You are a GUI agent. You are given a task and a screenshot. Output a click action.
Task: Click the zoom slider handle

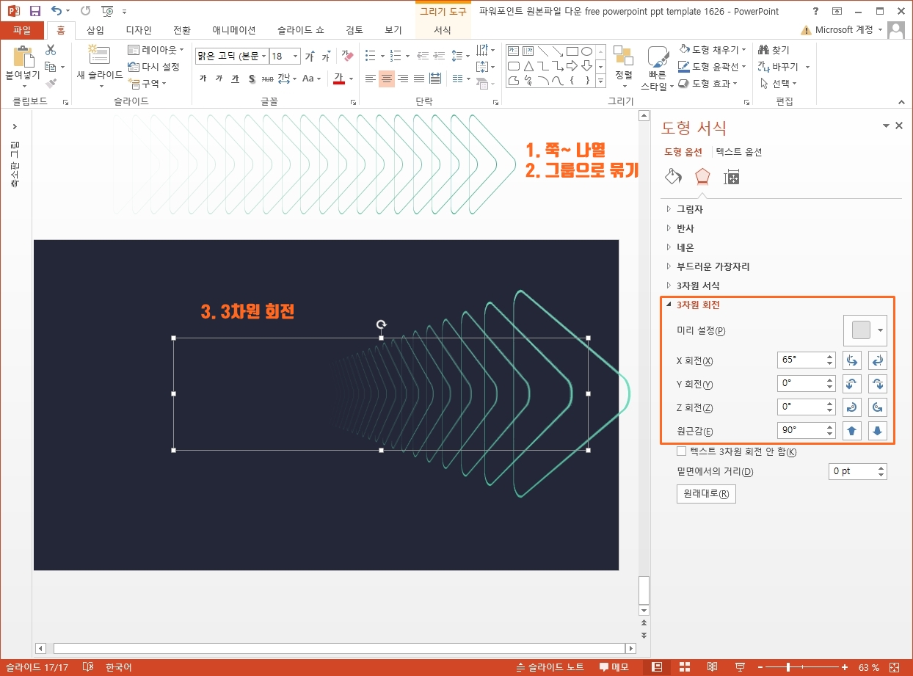click(x=789, y=667)
